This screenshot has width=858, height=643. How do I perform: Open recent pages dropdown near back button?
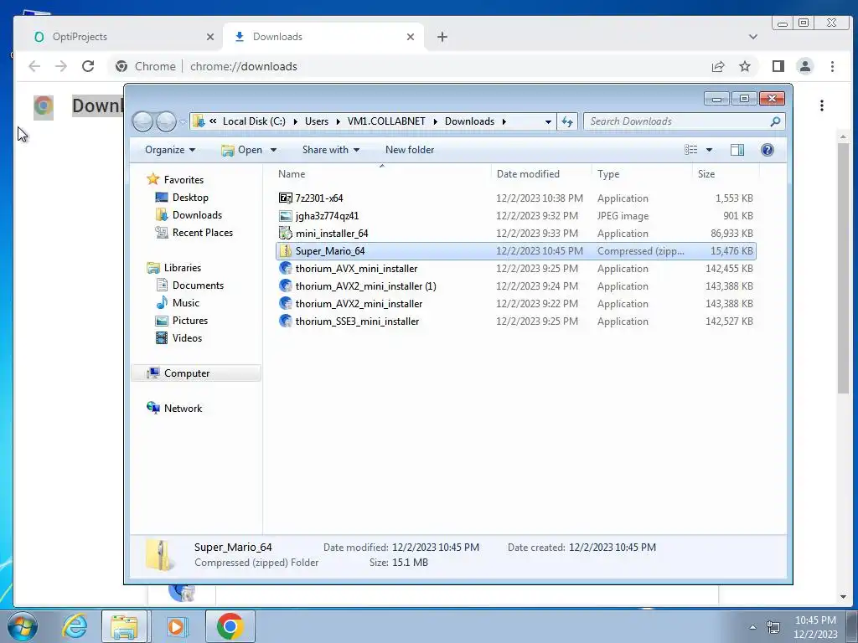(x=183, y=122)
